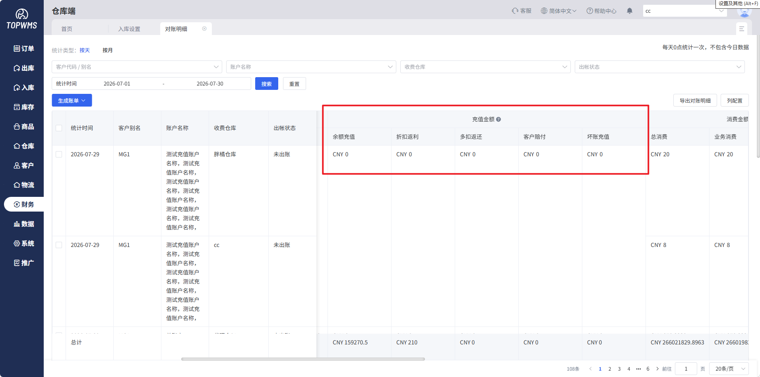Click total value CNY 159270.5
Viewport: 760px width, 377px height.
[x=350, y=342]
